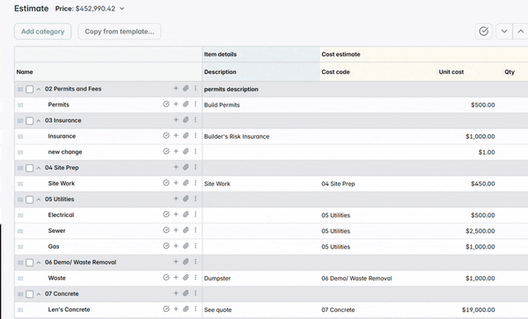Click the Add category button
528x319 pixels.
click(43, 32)
